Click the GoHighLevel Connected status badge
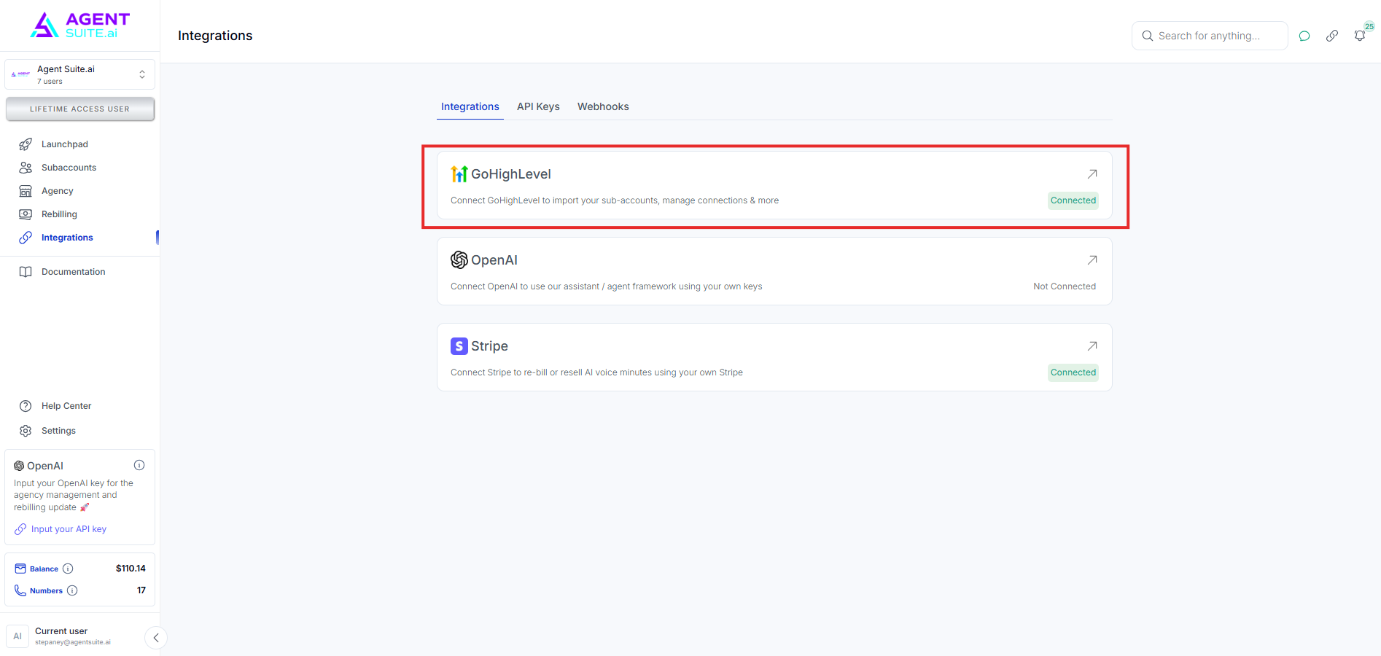 (1073, 200)
